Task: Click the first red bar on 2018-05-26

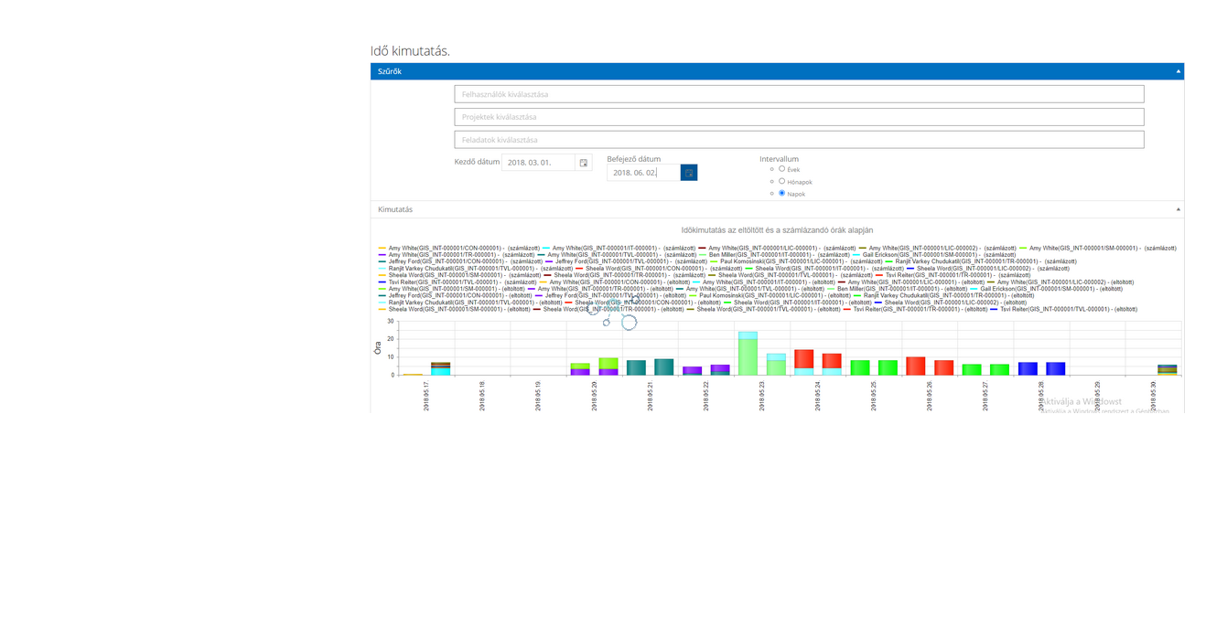Action: [x=915, y=366]
